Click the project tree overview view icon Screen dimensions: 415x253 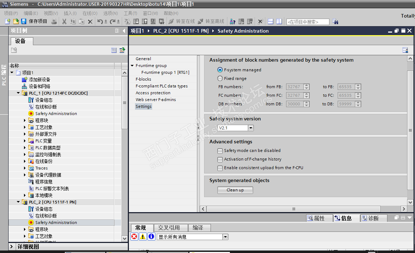tap(114, 50)
